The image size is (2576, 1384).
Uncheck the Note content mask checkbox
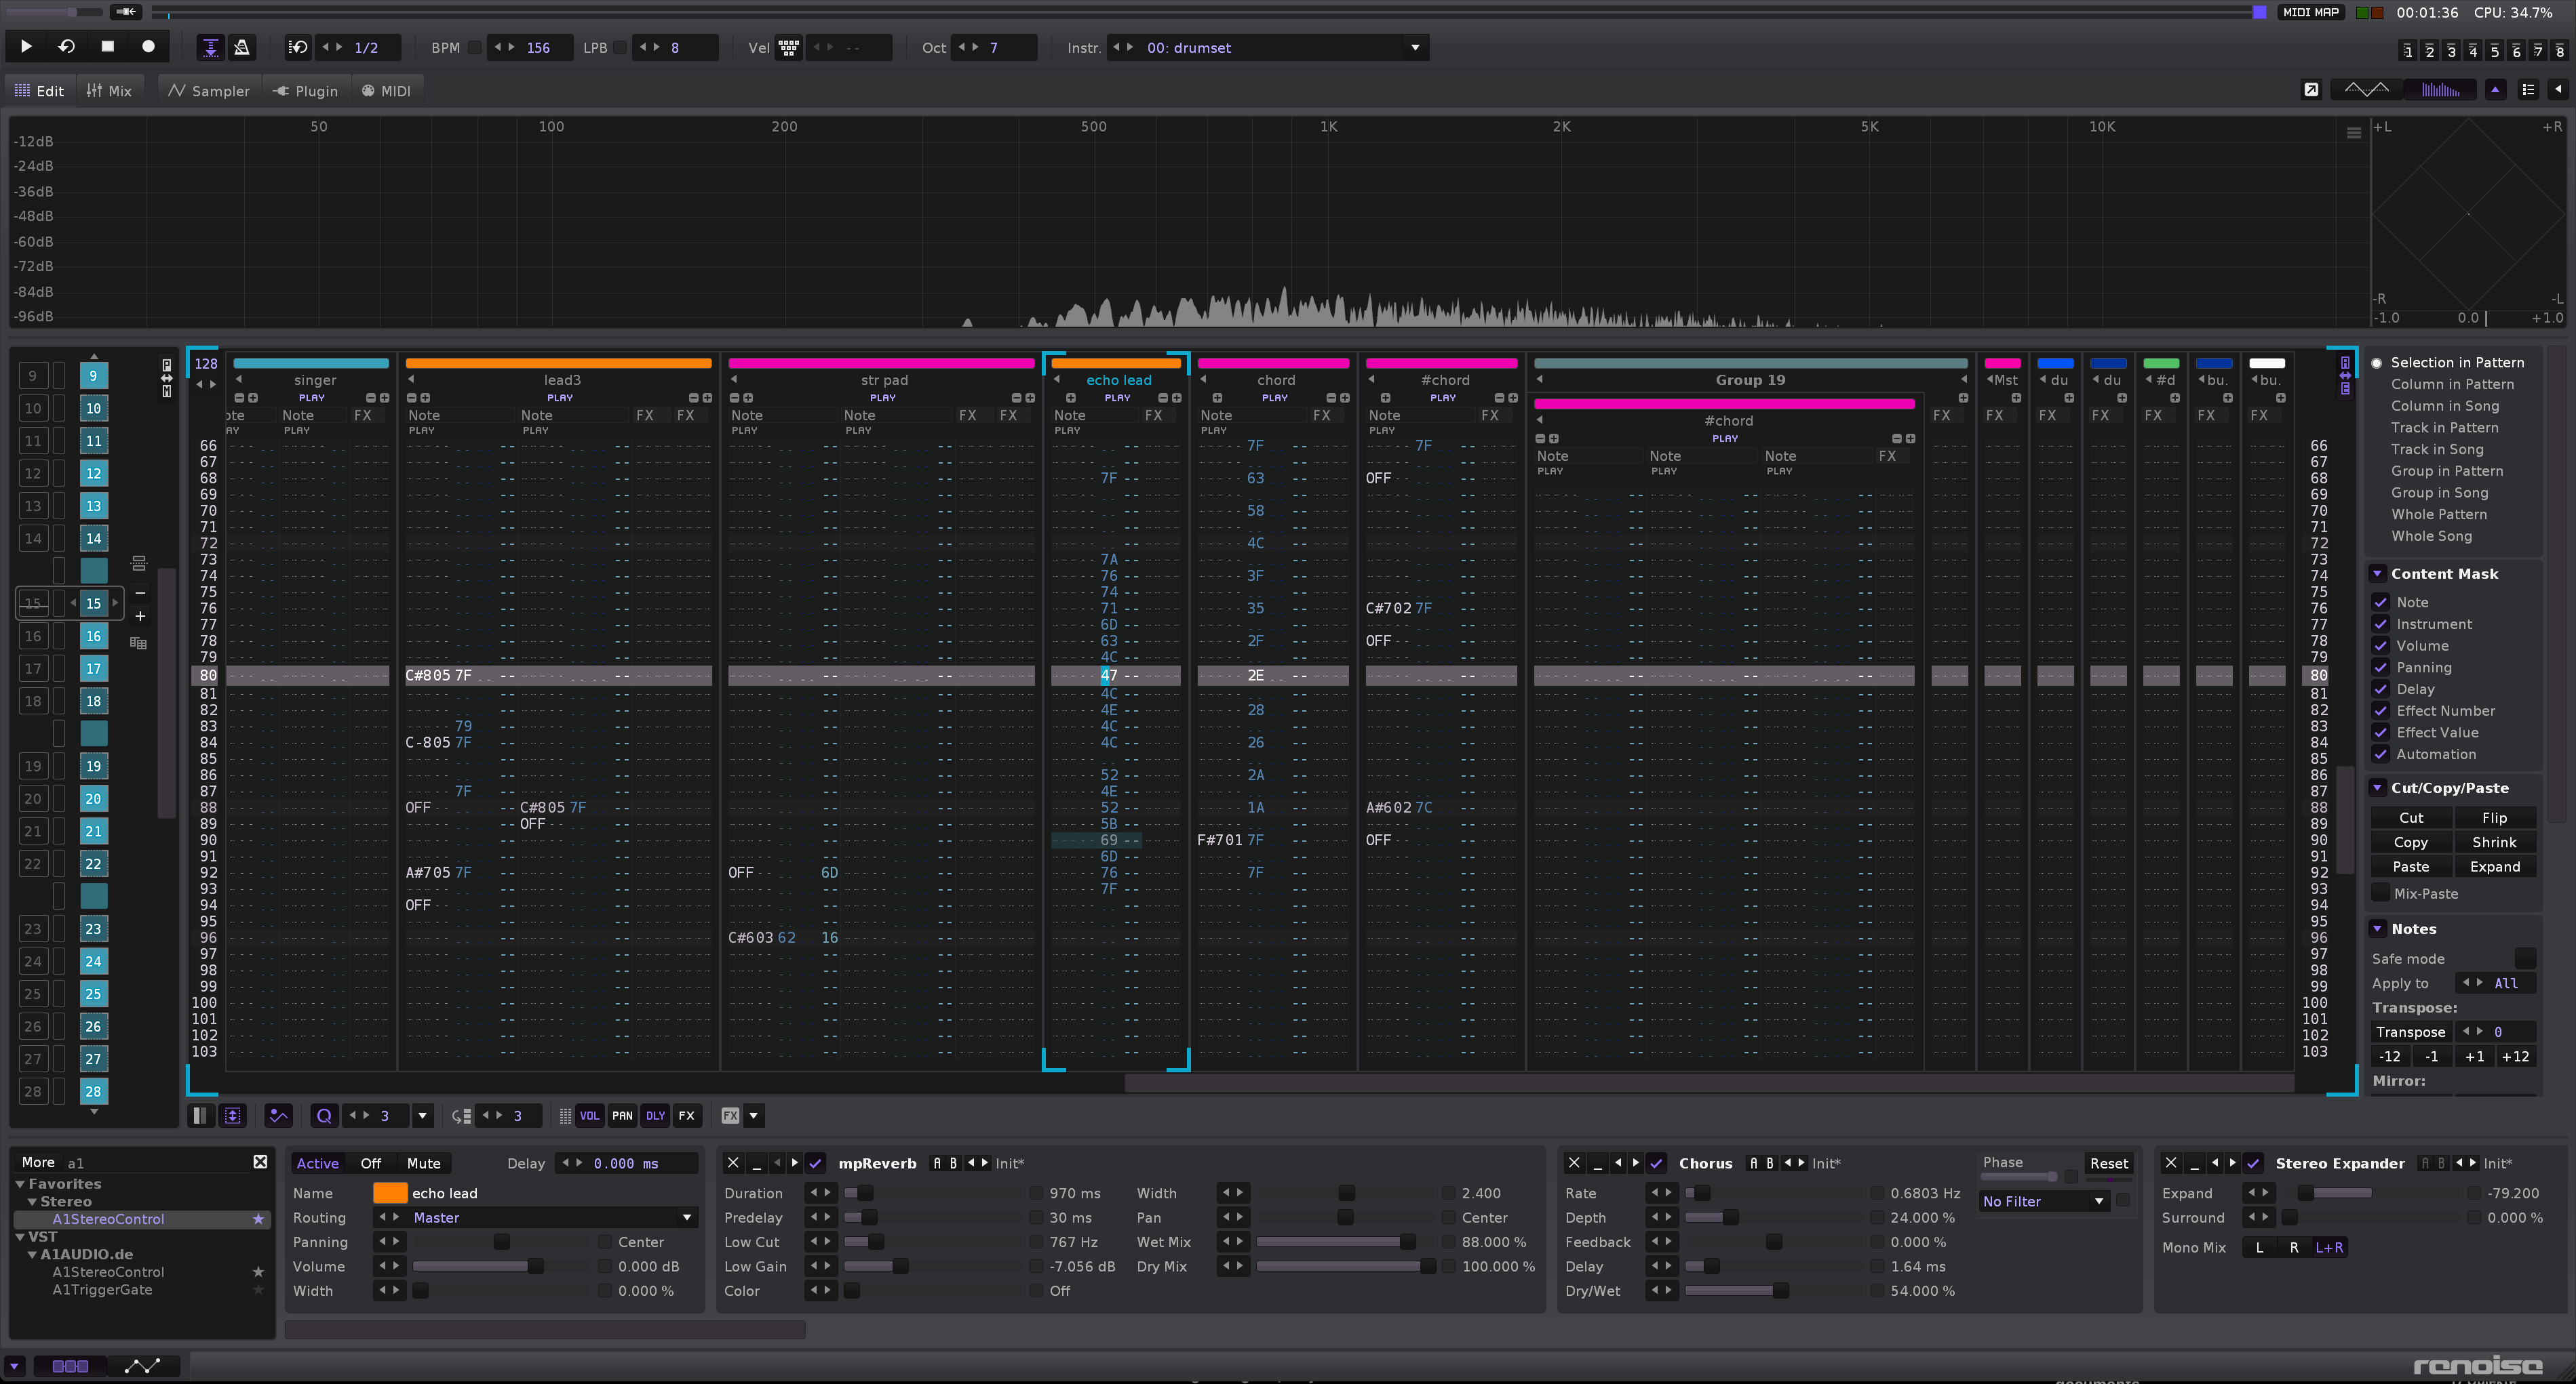pos(2381,602)
